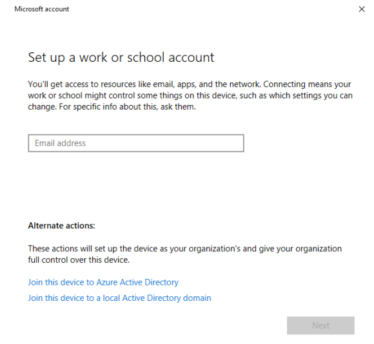Open Join this device to Azure Active Directory
374x344 pixels.
pyautogui.click(x=103, y=282)
